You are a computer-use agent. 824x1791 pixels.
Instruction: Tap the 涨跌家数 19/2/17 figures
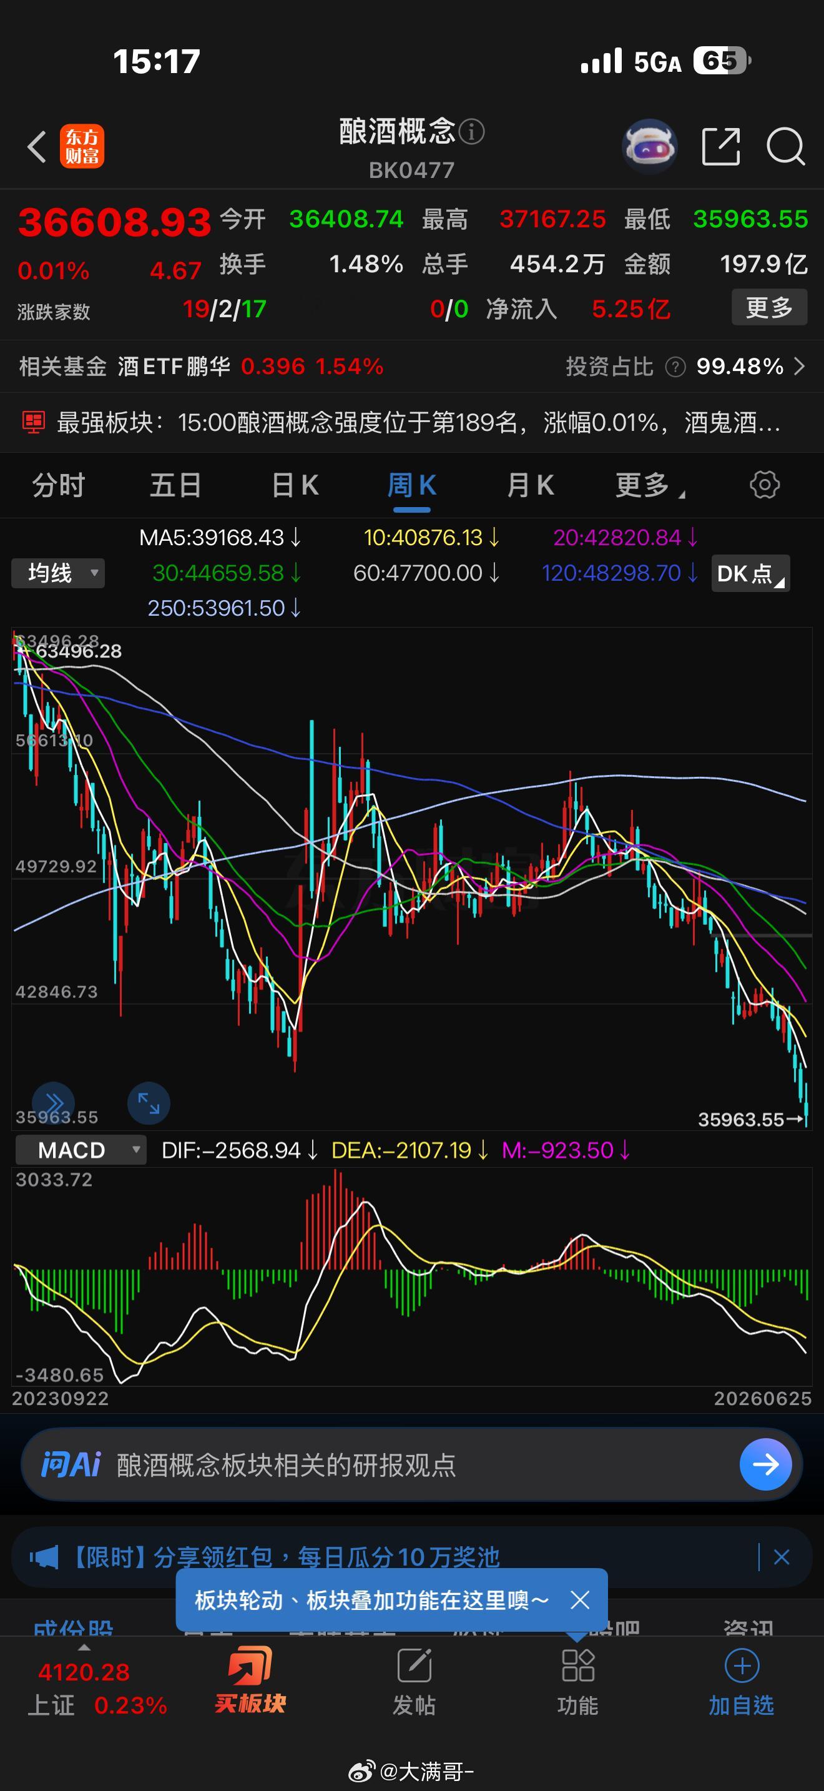click(x=225, y=308)
